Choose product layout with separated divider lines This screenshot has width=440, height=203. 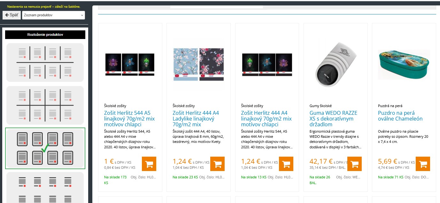(x=45, y=62)
